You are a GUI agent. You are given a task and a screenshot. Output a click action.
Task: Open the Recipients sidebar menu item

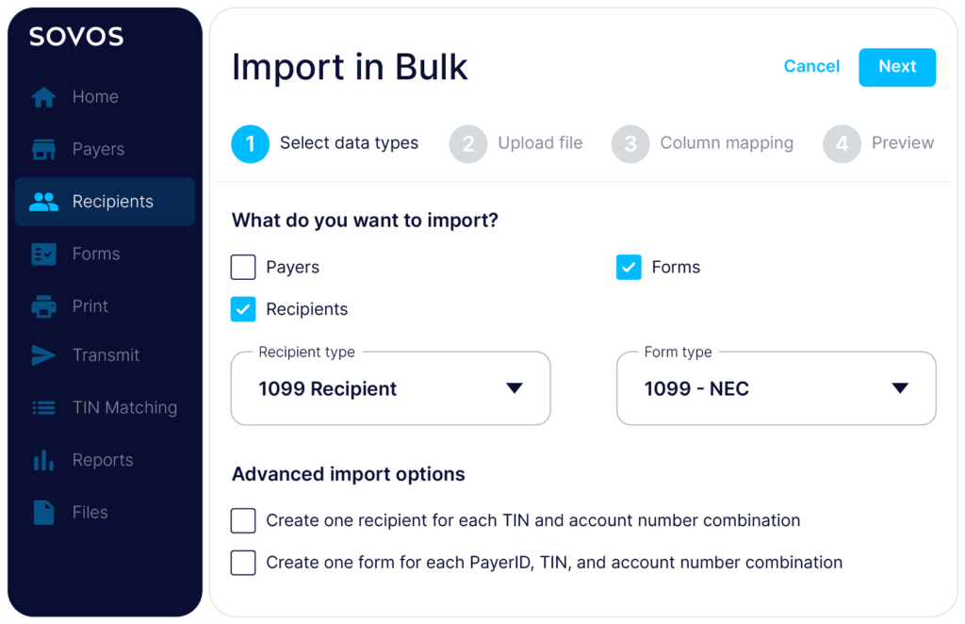[x=105, y=202]
